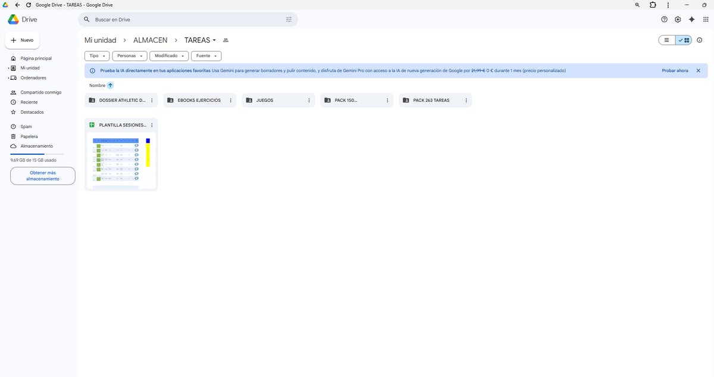
Task: Switch to list view layout
Action: [667, 40]
